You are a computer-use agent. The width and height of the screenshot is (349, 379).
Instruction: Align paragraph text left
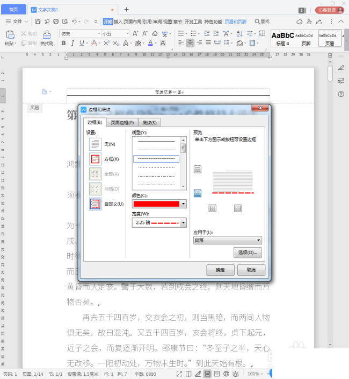(x=181, y=43)
